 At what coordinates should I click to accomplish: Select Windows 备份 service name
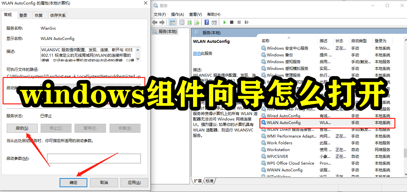point(280,55)
